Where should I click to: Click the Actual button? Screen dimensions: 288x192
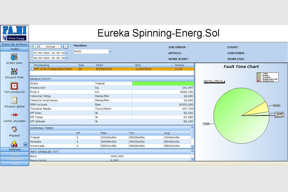tap(51, 47)
